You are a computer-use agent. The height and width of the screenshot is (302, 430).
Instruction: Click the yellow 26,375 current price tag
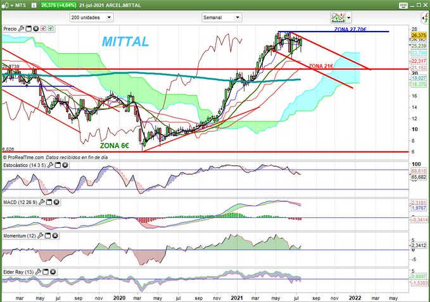[419, 35]
